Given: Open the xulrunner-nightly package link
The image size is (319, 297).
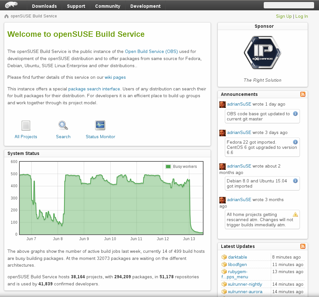Looking at the screenshot, I should [x=245, y=284].
